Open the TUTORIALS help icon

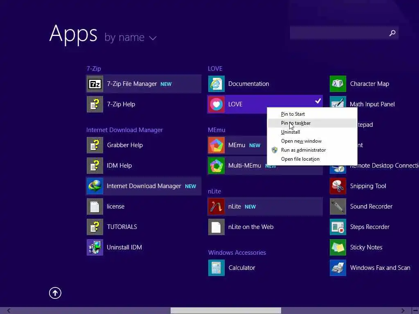(95, 227)
